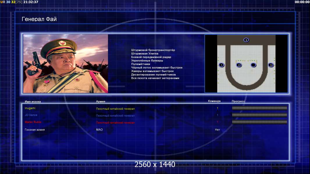Click start position 2 on minimap
The height and width of the screenshot is (174, 310).
239,65
